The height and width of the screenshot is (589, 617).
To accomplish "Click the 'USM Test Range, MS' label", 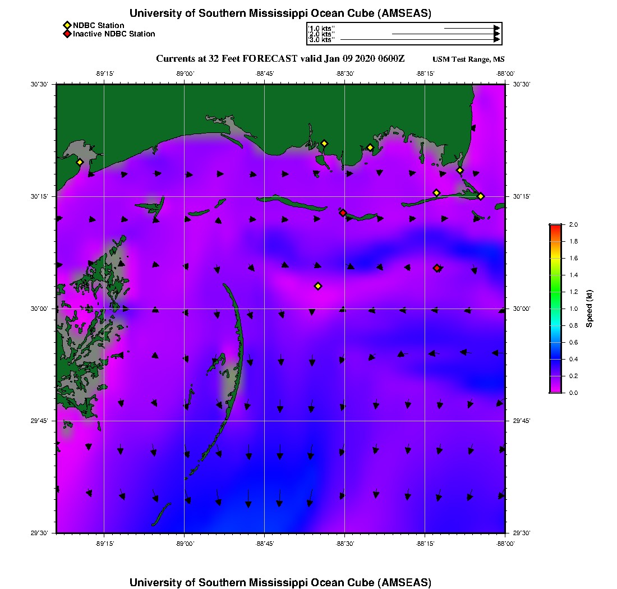I will pos(468,59).
